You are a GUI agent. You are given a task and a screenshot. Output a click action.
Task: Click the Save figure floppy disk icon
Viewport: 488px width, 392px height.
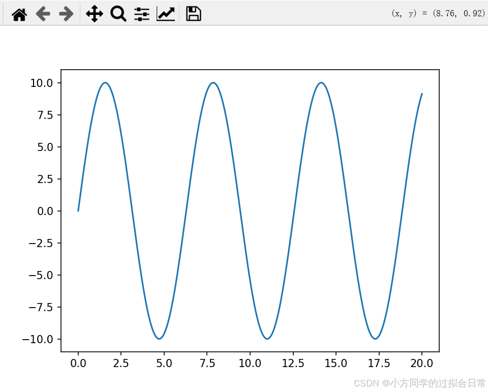(x=193, y=14)
